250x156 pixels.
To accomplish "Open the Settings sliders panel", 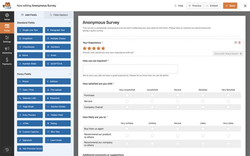I will pos(7,39).
